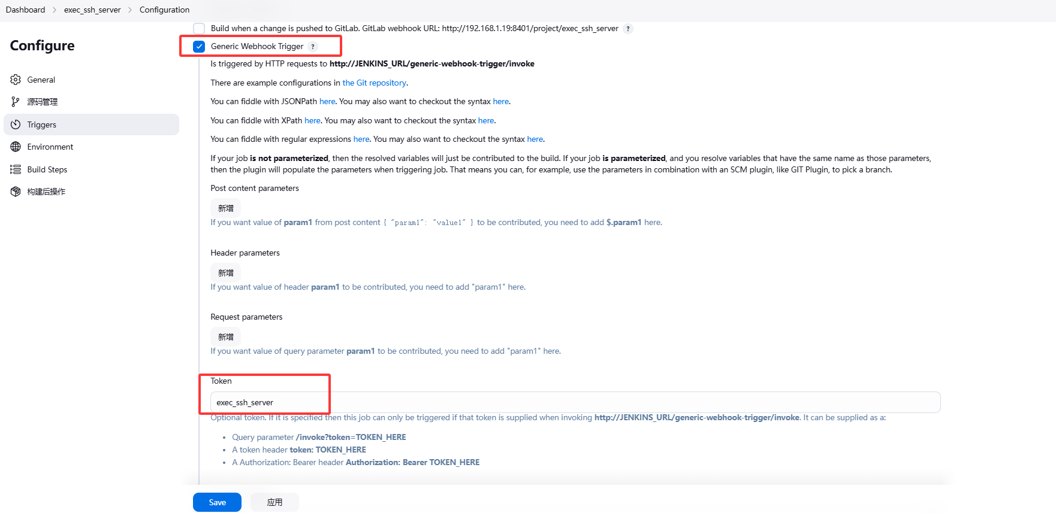The width and height of the screenshot is (1056, 513).
Task: Uncheck the Generic Webhook Trigger checkbox
Action: pyautogui.click(x=199, y=47)
